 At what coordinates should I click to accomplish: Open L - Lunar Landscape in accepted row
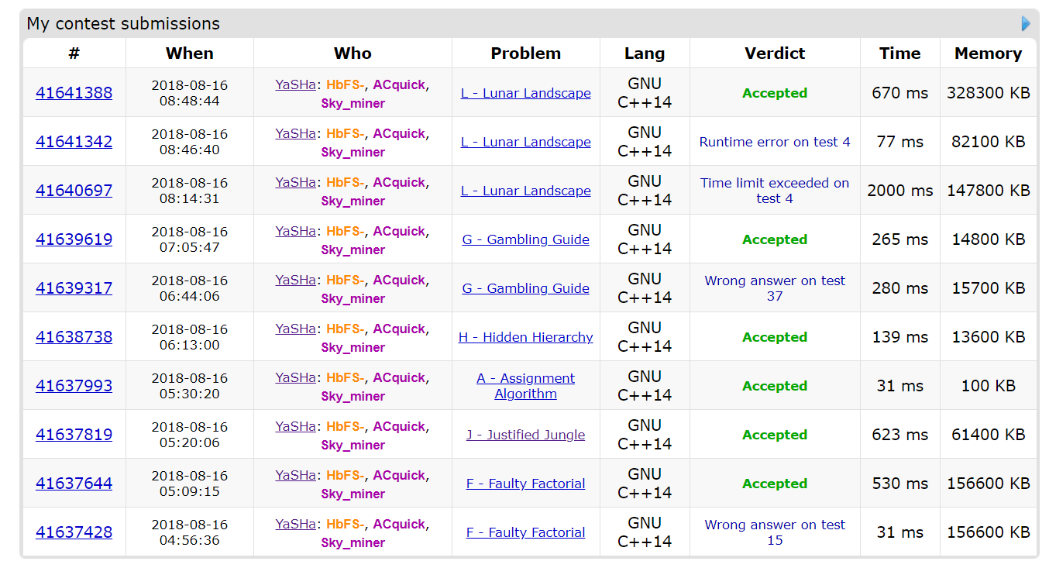click(x=525, y=93)
